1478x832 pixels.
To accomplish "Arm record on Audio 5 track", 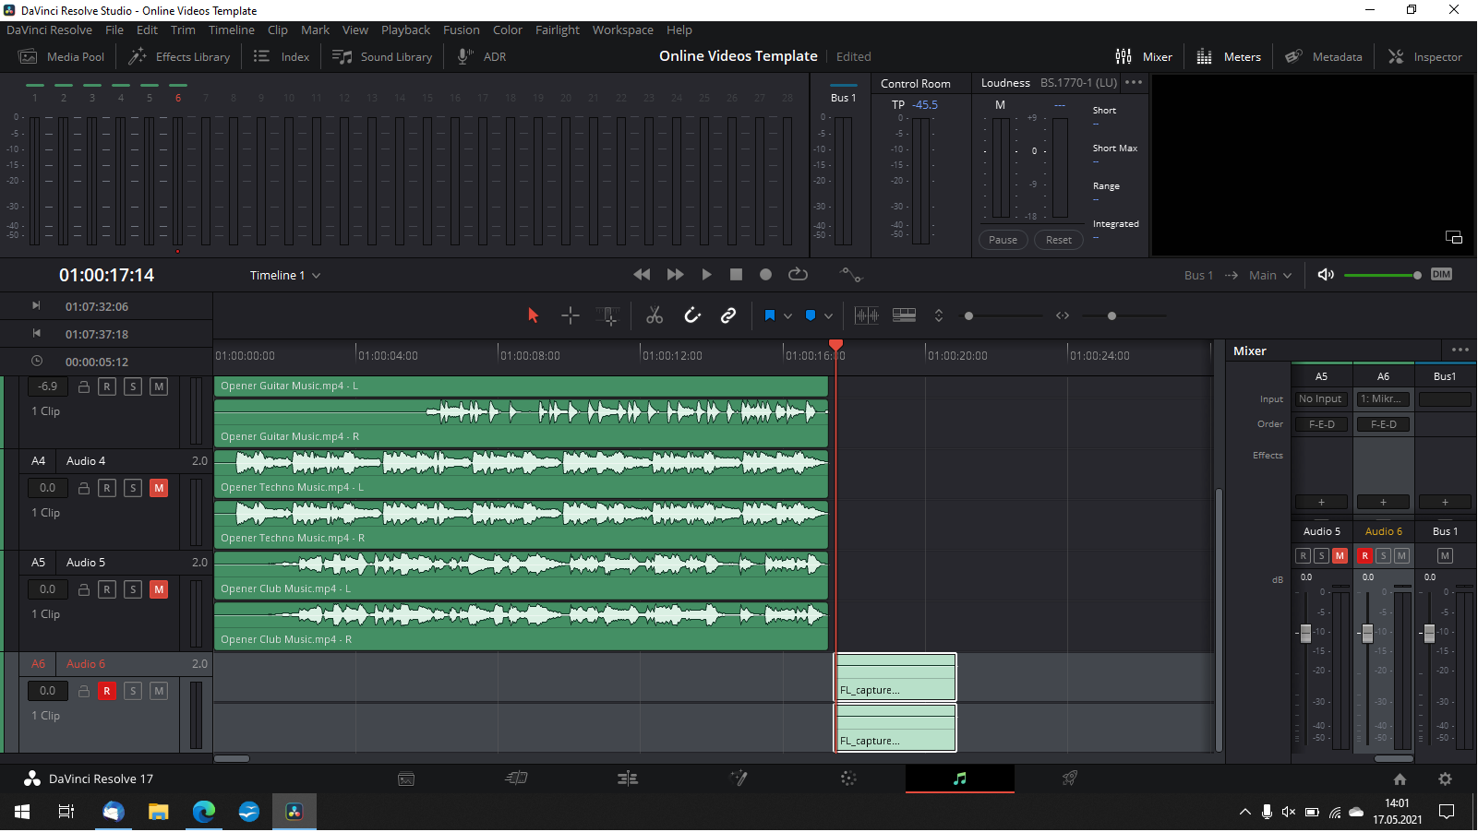I will coord(107,589).
